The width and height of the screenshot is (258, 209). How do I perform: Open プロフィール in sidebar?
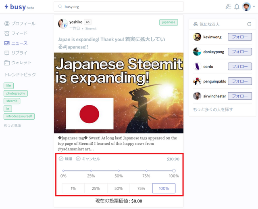(x=20, y=23)
